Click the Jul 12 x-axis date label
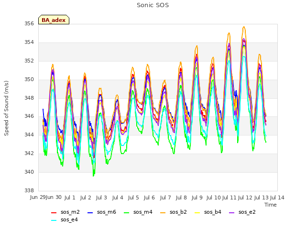Viewport: 306px width, 229px height. coord(245,198)
